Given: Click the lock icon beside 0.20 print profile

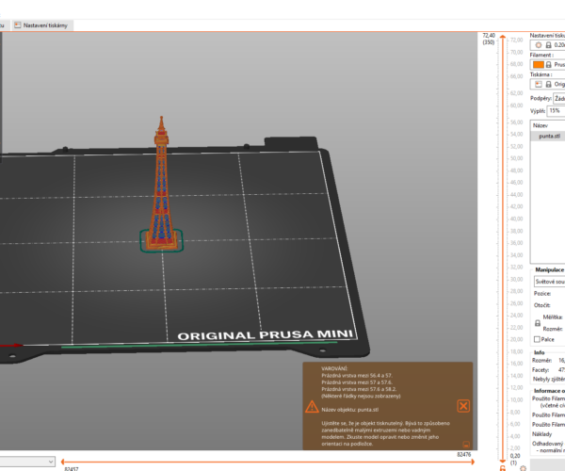Looking at the screenshot, I should pos(548,45).
